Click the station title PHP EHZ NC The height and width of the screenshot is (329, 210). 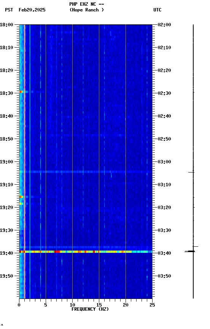coord(83,4)
